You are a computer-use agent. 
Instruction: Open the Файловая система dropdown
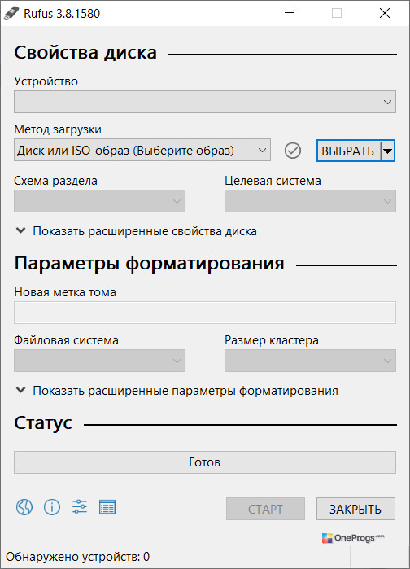[100, 361]
